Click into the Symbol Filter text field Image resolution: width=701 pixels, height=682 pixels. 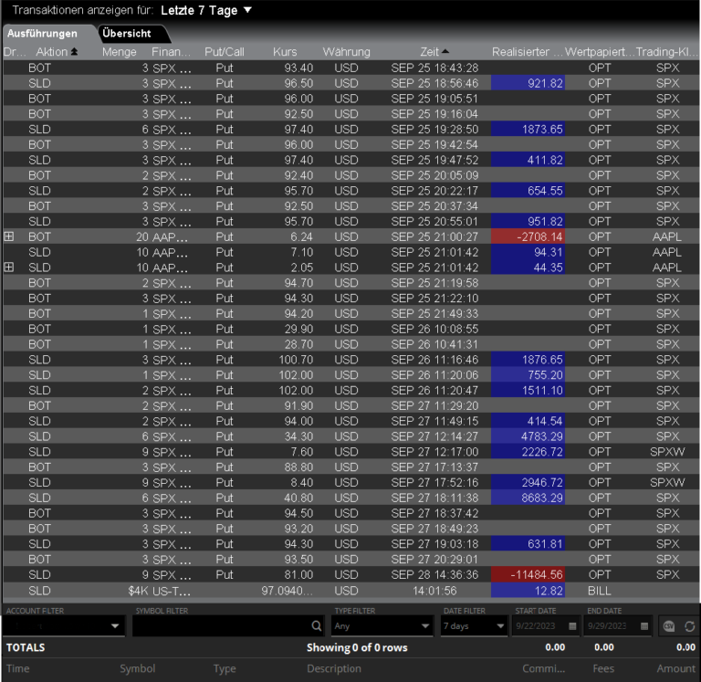click(x=219, y=626)
